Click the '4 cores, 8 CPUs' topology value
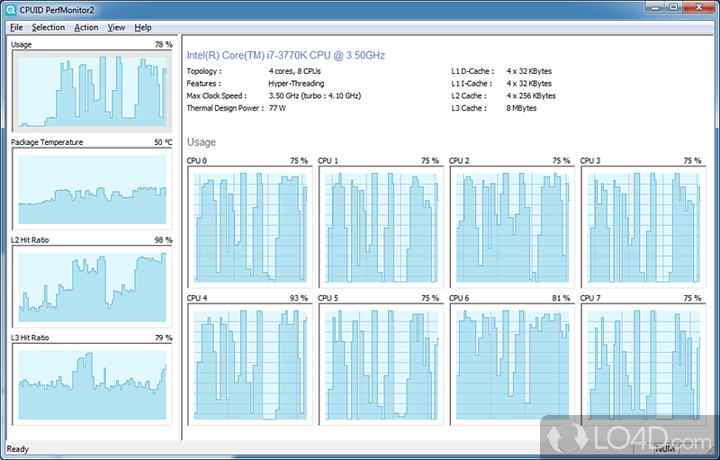This screenshot has width=720, height=460. click(x=295, y=71)
